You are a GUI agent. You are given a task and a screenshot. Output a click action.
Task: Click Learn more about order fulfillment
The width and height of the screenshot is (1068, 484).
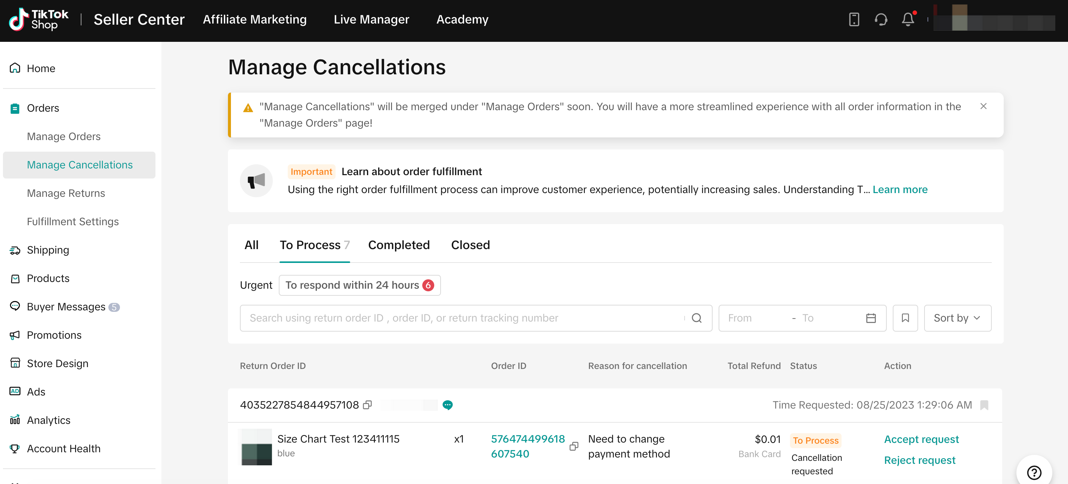pos(900,189)
